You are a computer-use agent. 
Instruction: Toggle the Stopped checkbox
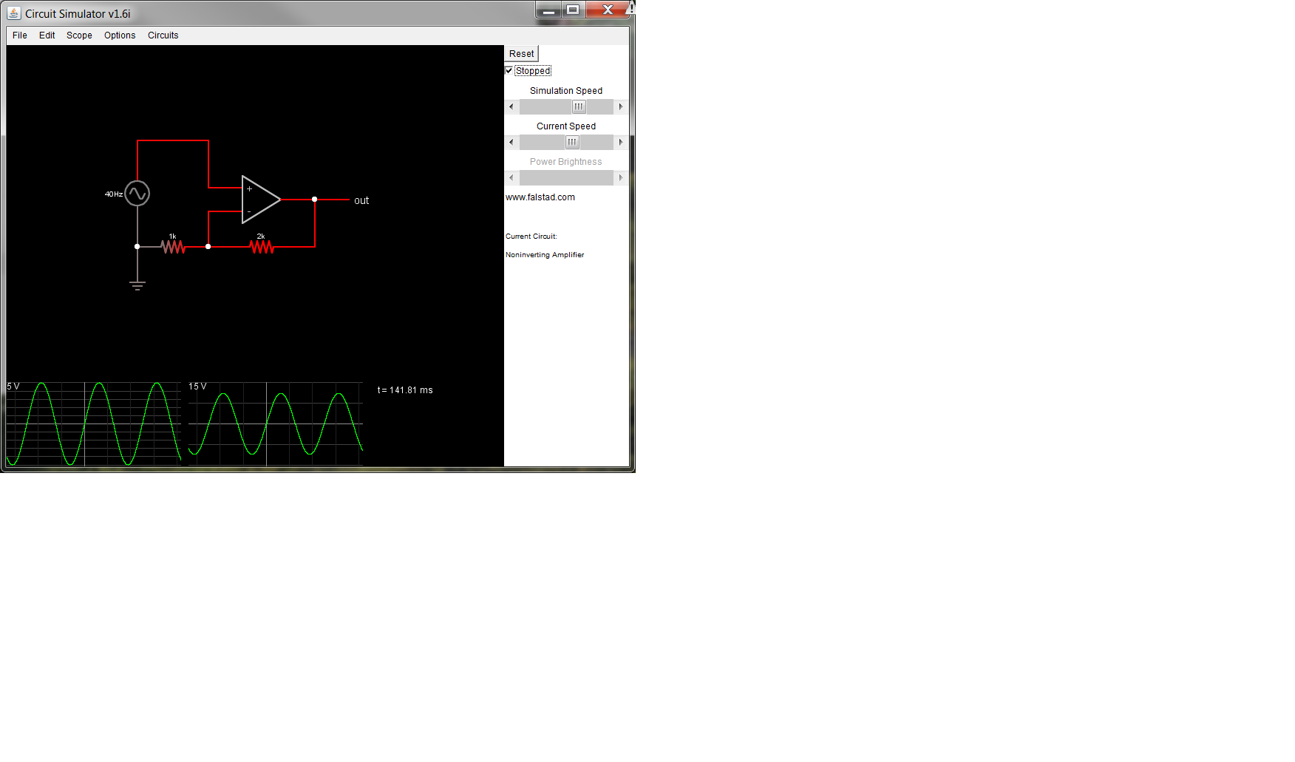509,70
